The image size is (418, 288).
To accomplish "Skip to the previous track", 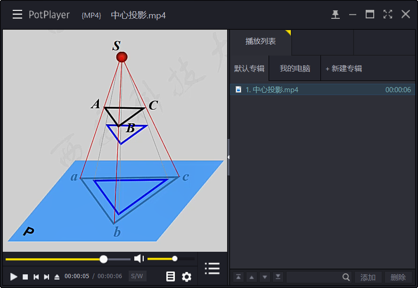I will click(x=36, y=277).
